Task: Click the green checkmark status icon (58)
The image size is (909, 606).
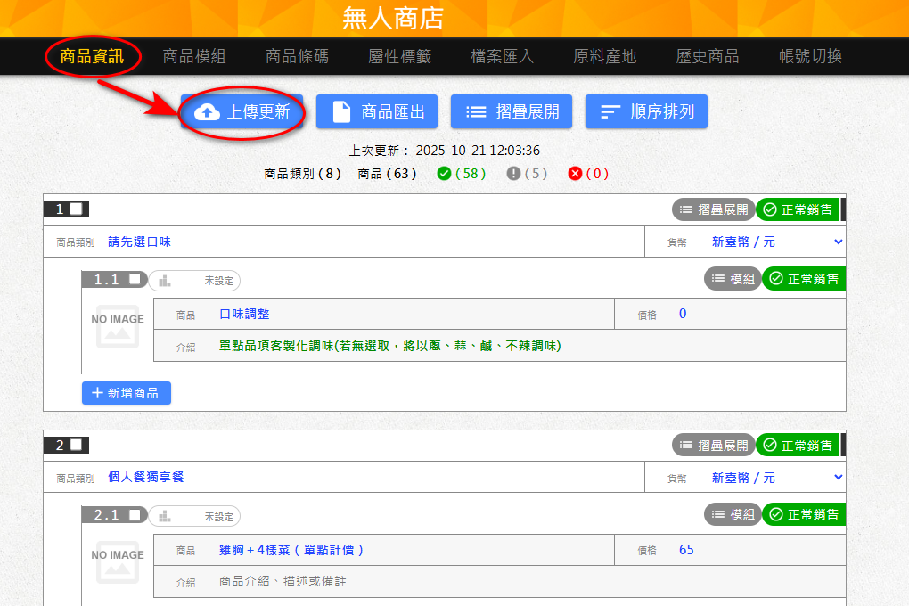Action: (x=444, y=174)
